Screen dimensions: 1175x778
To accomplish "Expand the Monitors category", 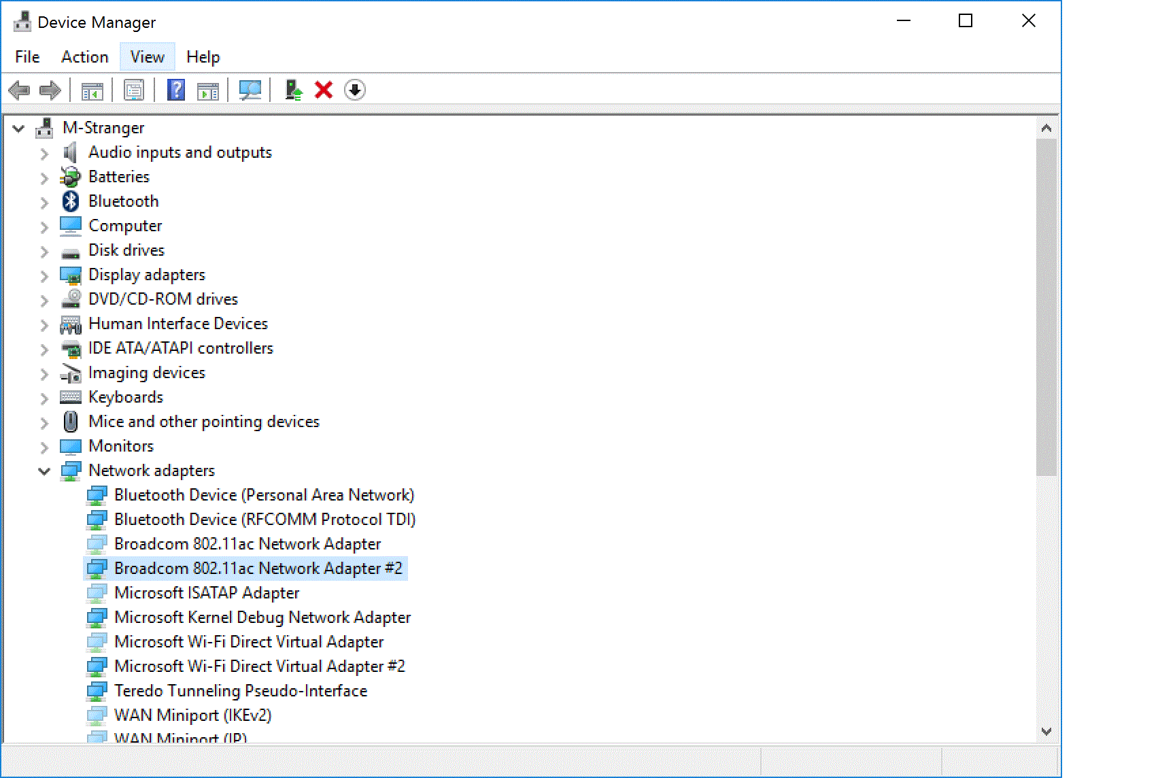I will click(44, 447).
